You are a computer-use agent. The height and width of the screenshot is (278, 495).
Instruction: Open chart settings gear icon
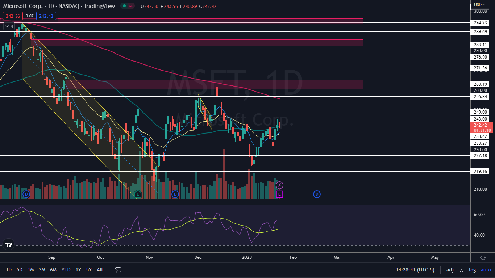pyautogui.click(x=483, y=257)
